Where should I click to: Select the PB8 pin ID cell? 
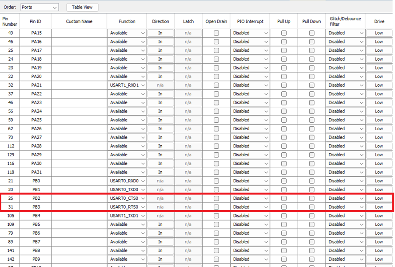[x=36, y=251]
